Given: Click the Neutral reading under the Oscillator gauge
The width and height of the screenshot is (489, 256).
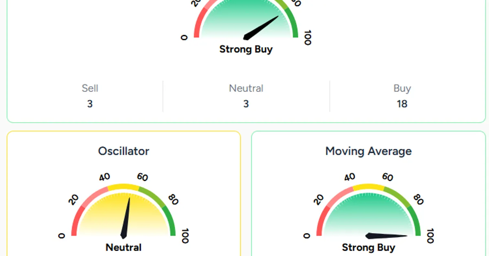Looking at the screenshot, I should (123, 247).
